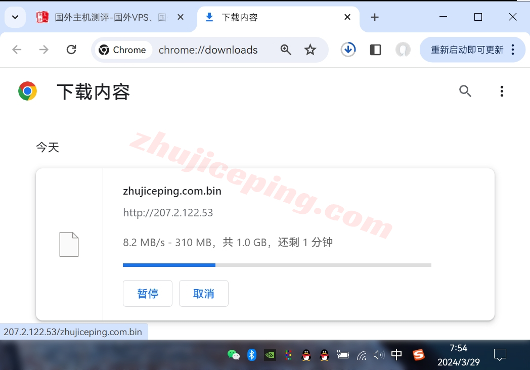This screenshot has width=530, height=370.
Task: Maximize the Chrome window
Action: tap(478, 17)
